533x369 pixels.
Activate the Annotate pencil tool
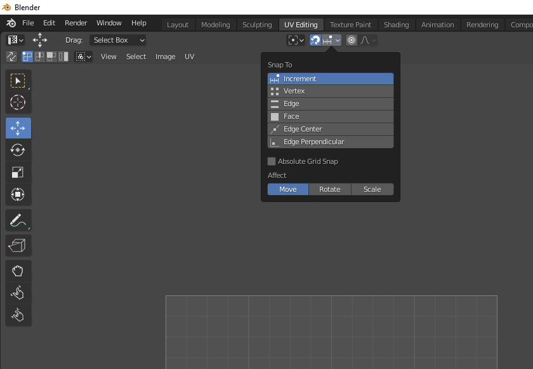18,220
